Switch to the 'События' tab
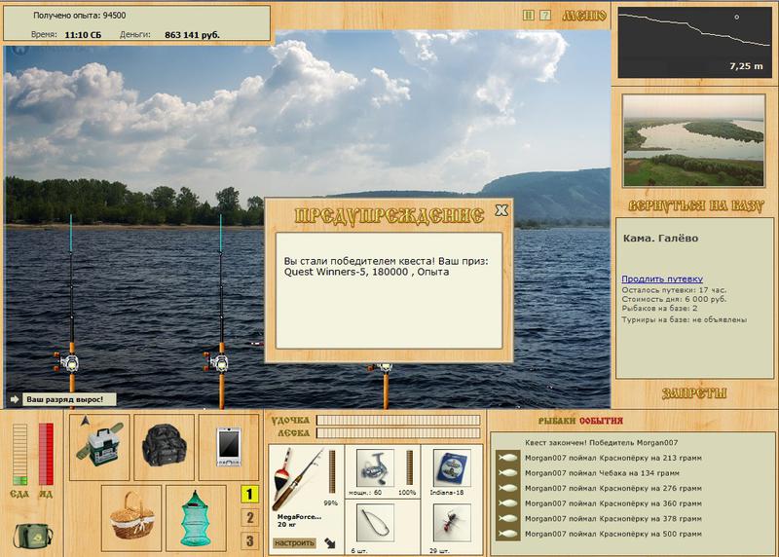The image size is (779, 557). [601, 421]
